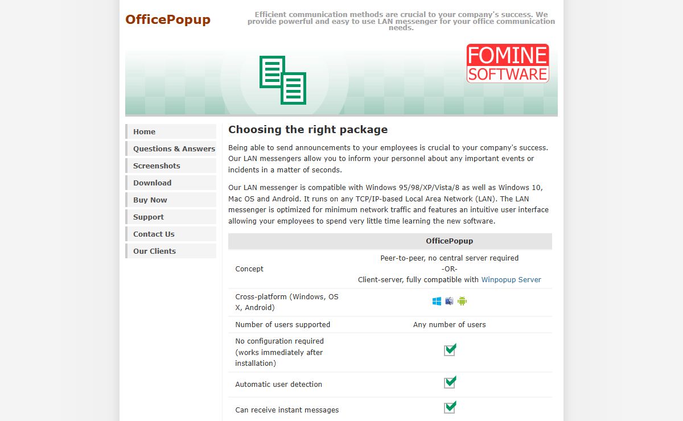Click the 'Can receive instant messages' label

point(287,410)
